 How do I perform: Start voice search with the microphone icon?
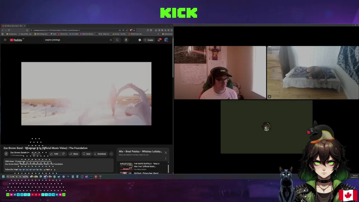(126, 40)
